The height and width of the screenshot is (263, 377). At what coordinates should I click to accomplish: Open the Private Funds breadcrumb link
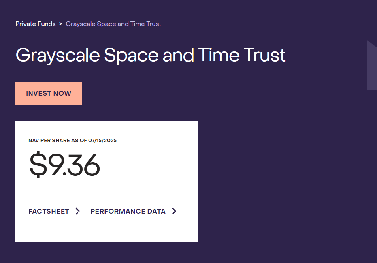36,24
